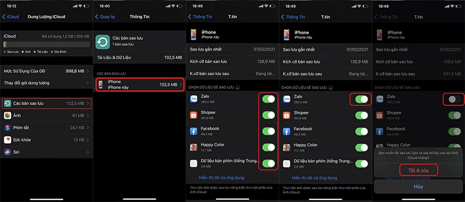Screen dimensions: 465x202
Task: Tap 'Hiển thị tất cả ứng dụng' on third phone screen
Action: [221, 178]
